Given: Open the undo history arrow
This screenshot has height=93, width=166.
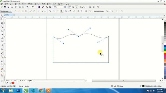Looking at the screenshot, I should tap(30, 7).
